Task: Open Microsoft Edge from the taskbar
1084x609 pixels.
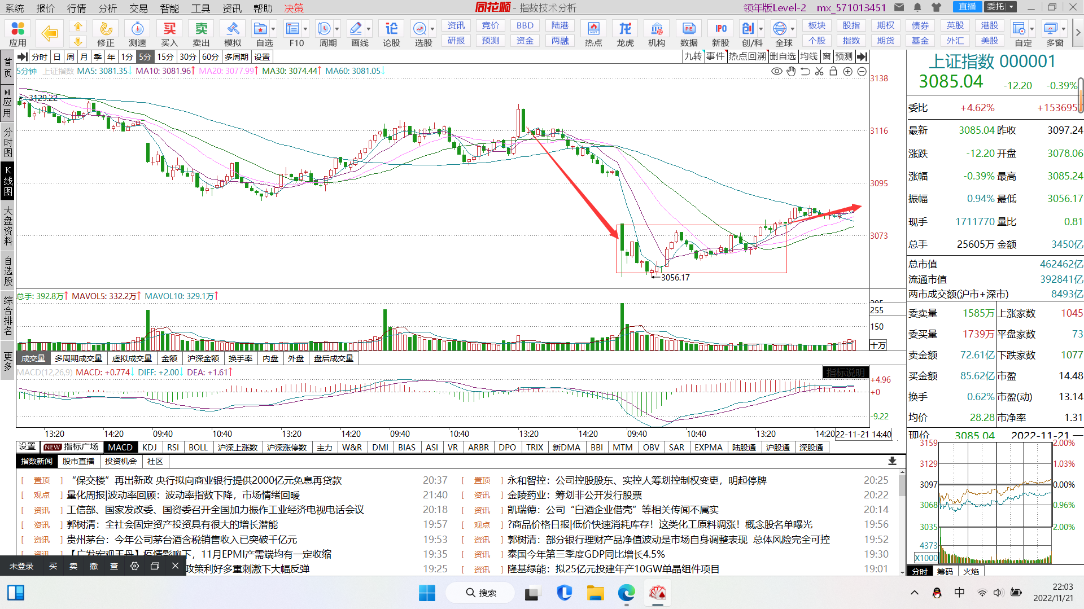Action: (626, 593)
